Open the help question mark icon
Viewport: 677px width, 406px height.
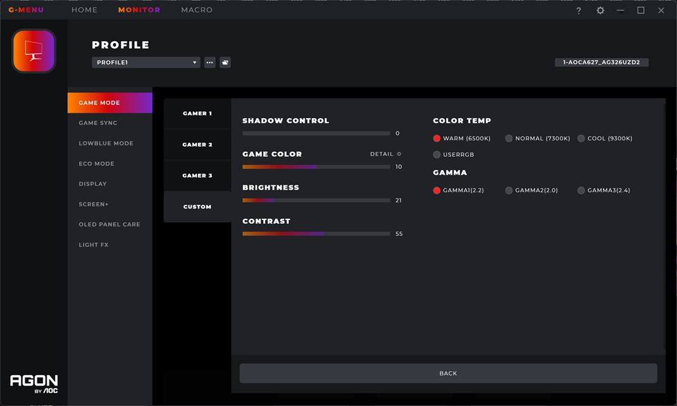[x=578, y=10]
